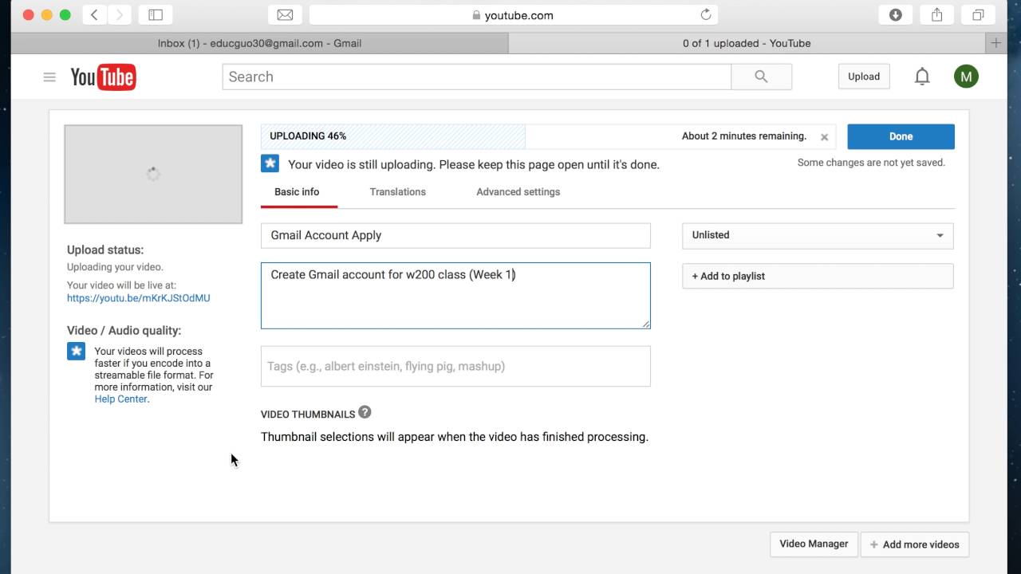Open the Video Manager
The image size is (1021, 574).
point(814,544)
